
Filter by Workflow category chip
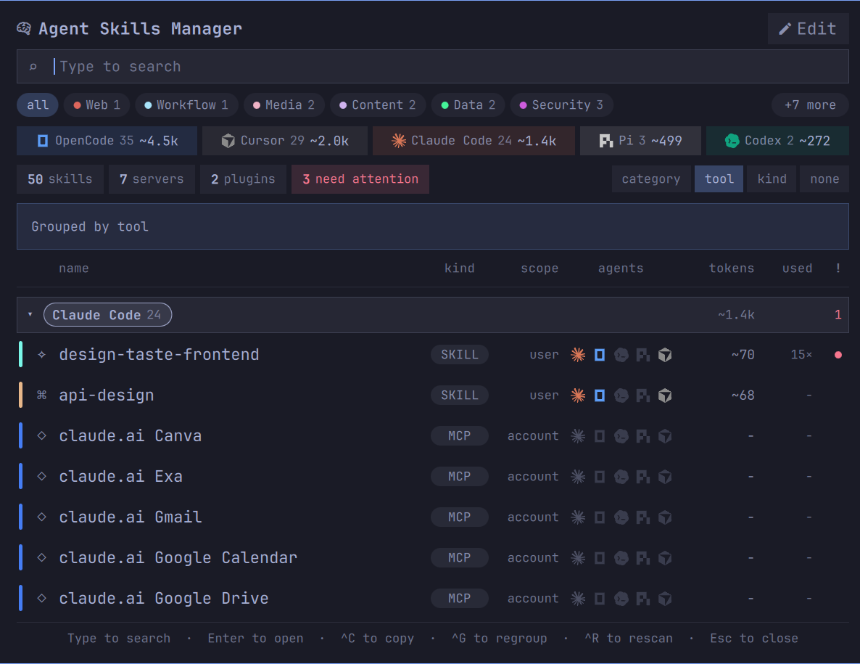(x=186, y=104)
